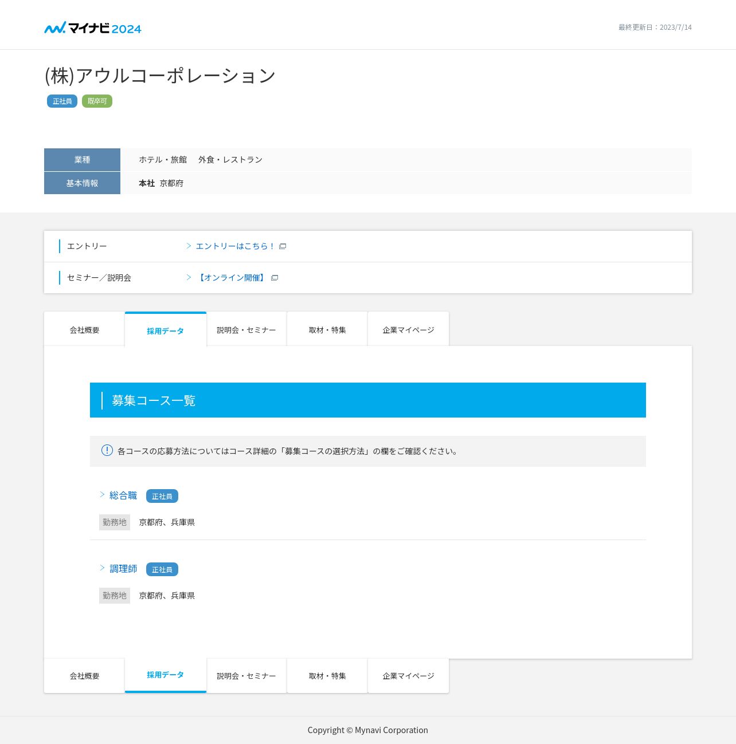Click the 勤務地 label under 調理師
736x744 pixels.
click(x=115, y=596)
